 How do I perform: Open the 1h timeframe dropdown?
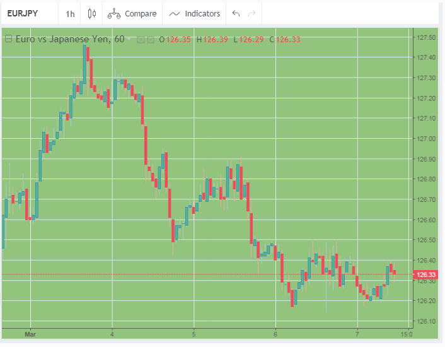point(70,13)
